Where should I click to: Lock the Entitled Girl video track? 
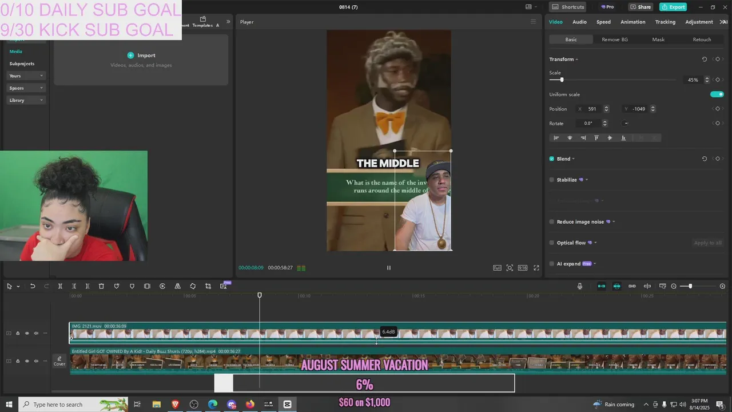tap(18, 361)
